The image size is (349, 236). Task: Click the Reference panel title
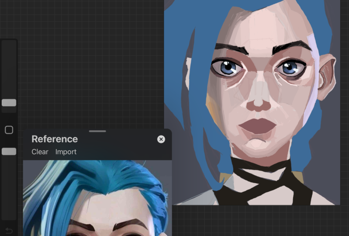[x=55, y=139]
